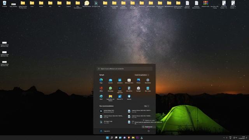Open Paramètres gear icon
The image size is (249, 140).
tap(148, 80)
